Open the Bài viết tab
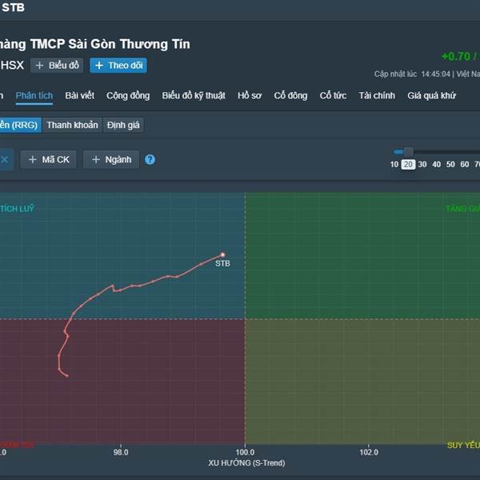This screenshot has width=480, height=480. (x=79, y=95)
